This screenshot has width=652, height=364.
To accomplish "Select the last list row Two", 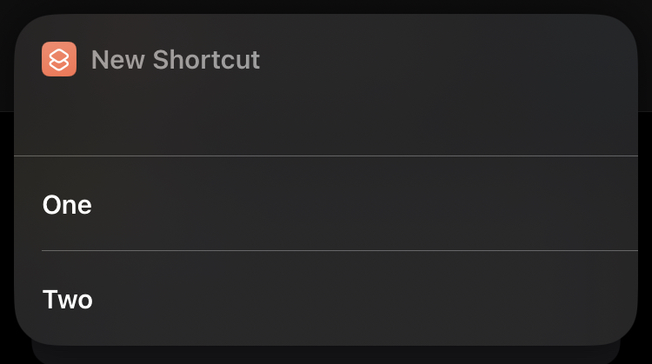I will point(326,300).
